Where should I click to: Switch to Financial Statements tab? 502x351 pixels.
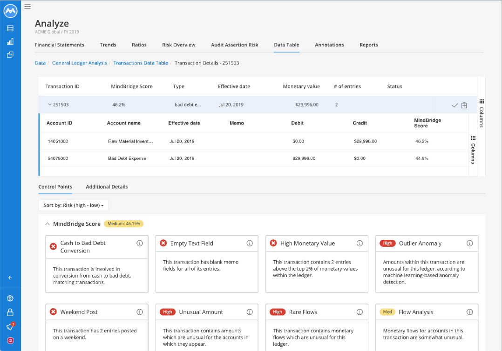60,45
